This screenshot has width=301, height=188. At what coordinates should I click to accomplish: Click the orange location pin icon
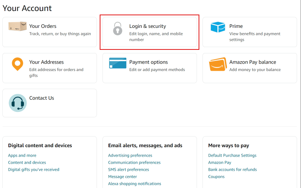pos(18,64)
